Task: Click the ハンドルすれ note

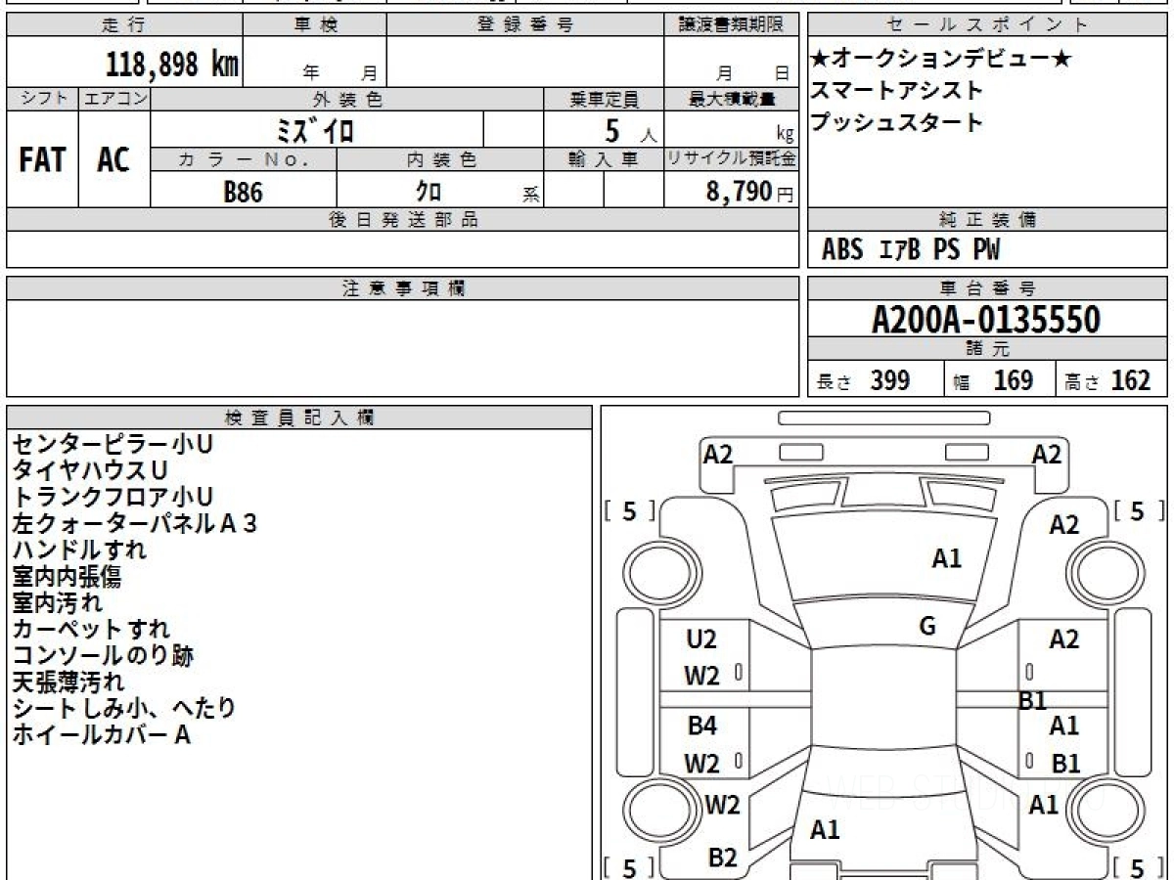Action: [79, 550]
